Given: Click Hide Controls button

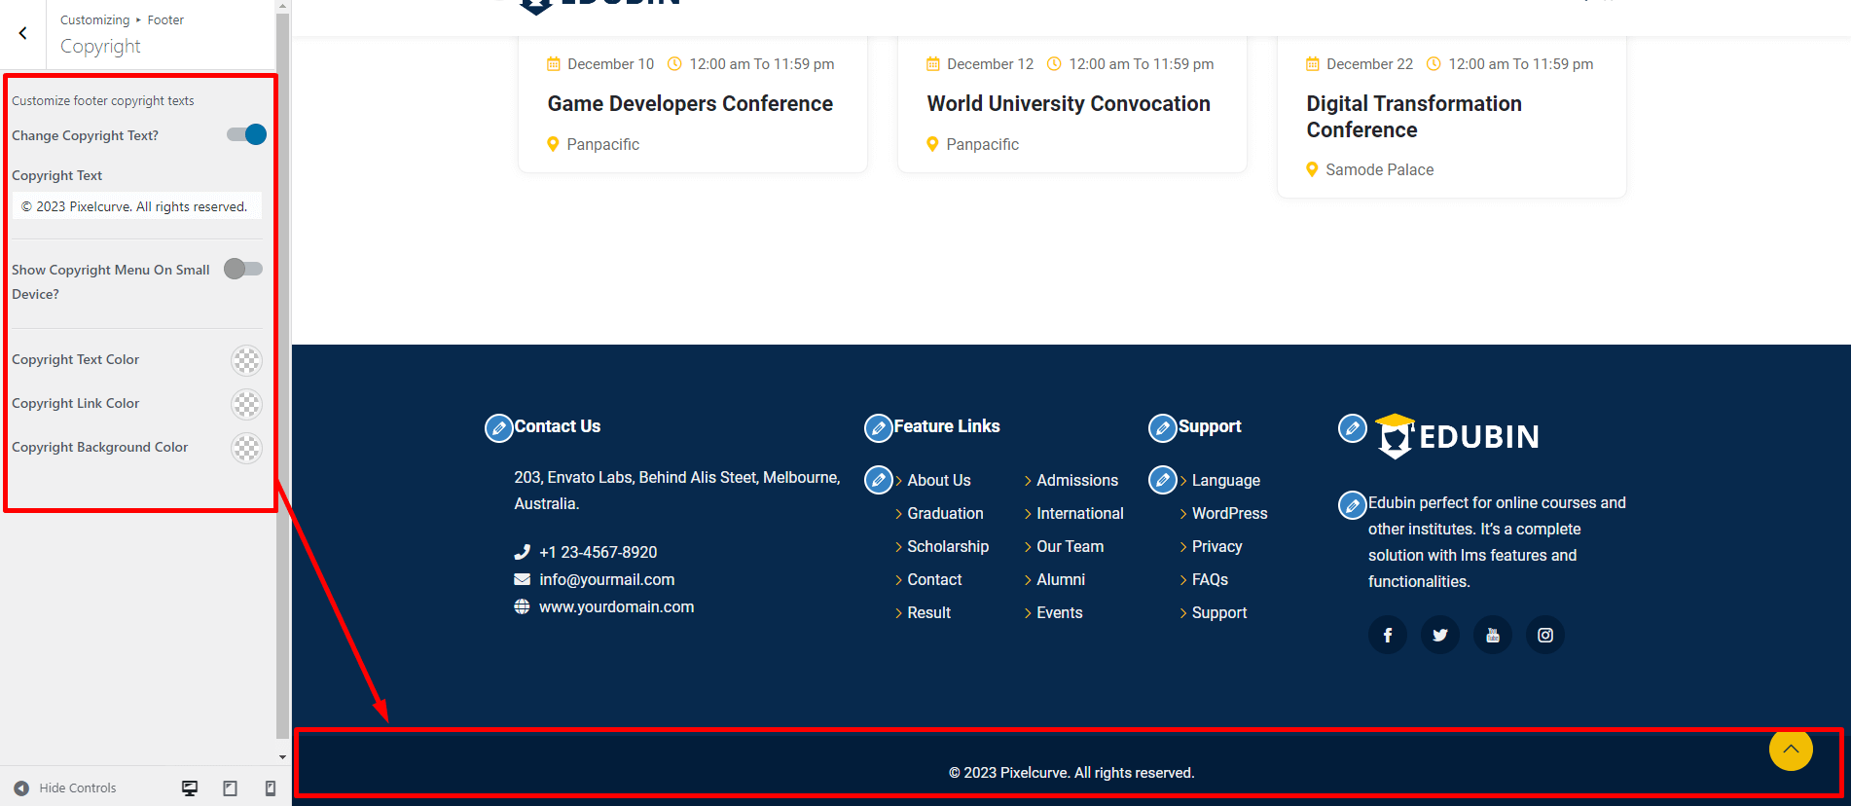Looking at the screenshot, I should pos(65,788).
